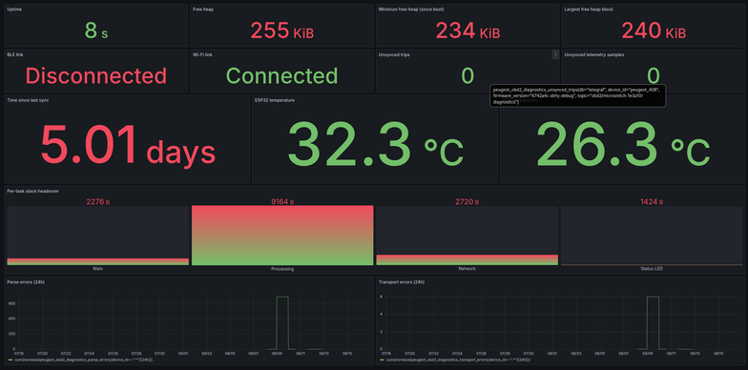Click the 08/15 label on Transport errors axis
Image resolution: width=748 pixels, height=370 pixels.
[717, 354]
